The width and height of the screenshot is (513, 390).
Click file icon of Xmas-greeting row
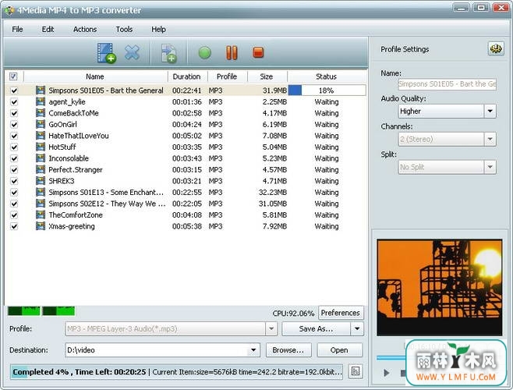[41, 226]
